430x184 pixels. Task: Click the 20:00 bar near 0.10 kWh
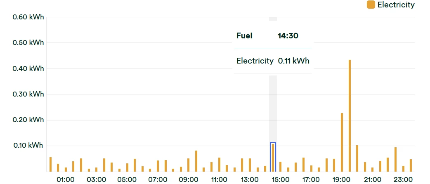click(x=357, y=158)
